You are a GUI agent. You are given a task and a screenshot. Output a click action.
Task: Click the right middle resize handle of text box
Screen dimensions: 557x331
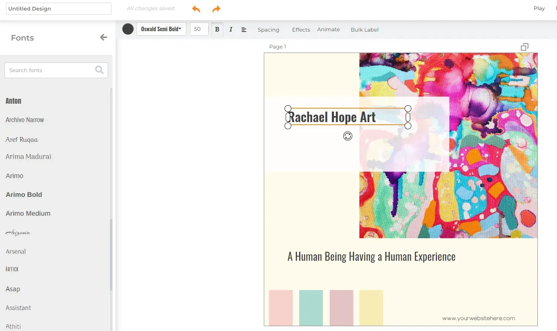pos(408,117)
